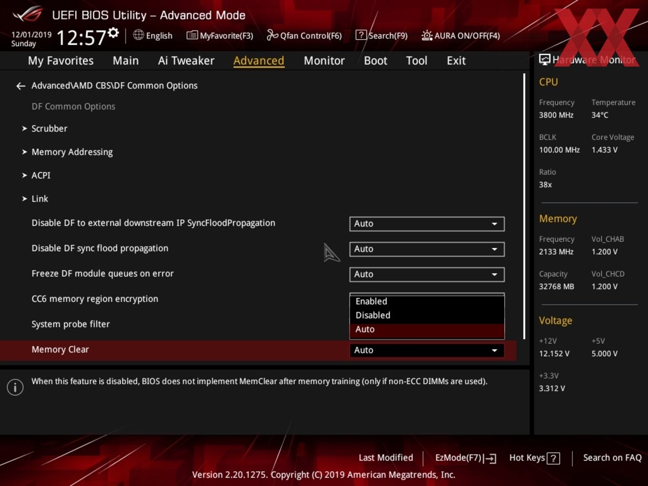The image size is (648, 486).
Task: Click CPU frequency value 3800 MHz
Action: pos(556,115)
